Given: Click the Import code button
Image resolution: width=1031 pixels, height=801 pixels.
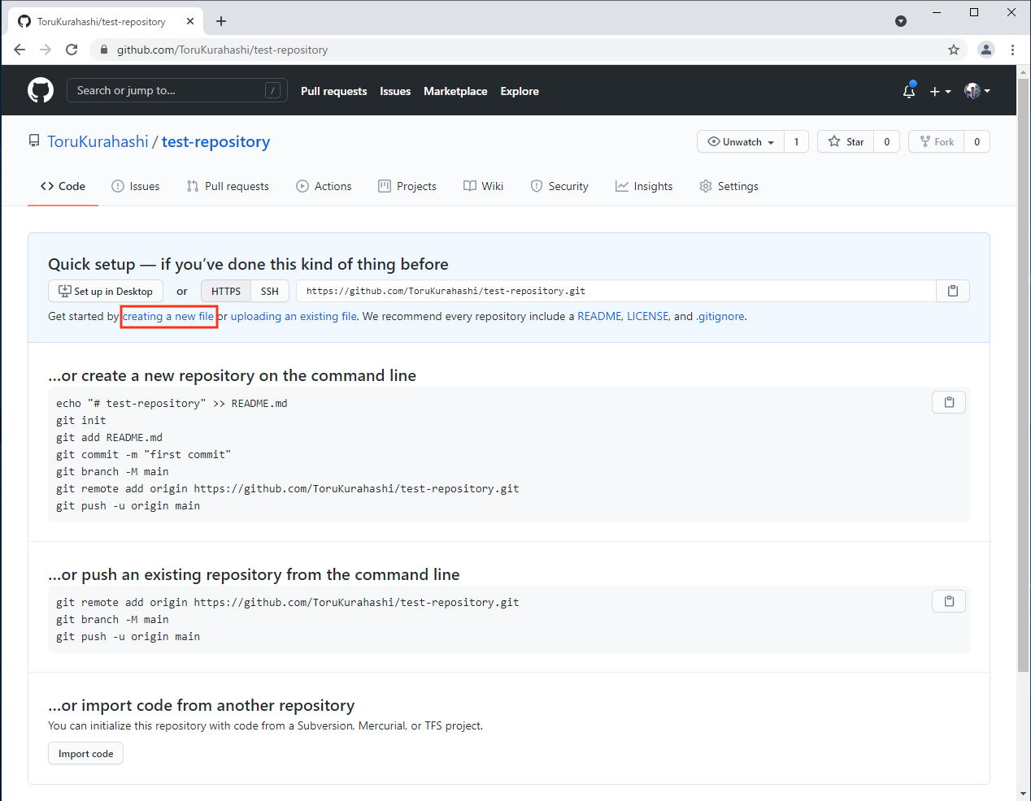Looking at the screenshot, I should (86, 753).
